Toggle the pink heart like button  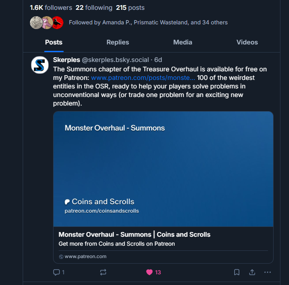pos(149,272)
